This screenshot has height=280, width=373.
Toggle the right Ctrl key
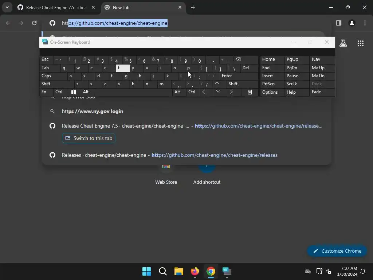pos(193,92)
